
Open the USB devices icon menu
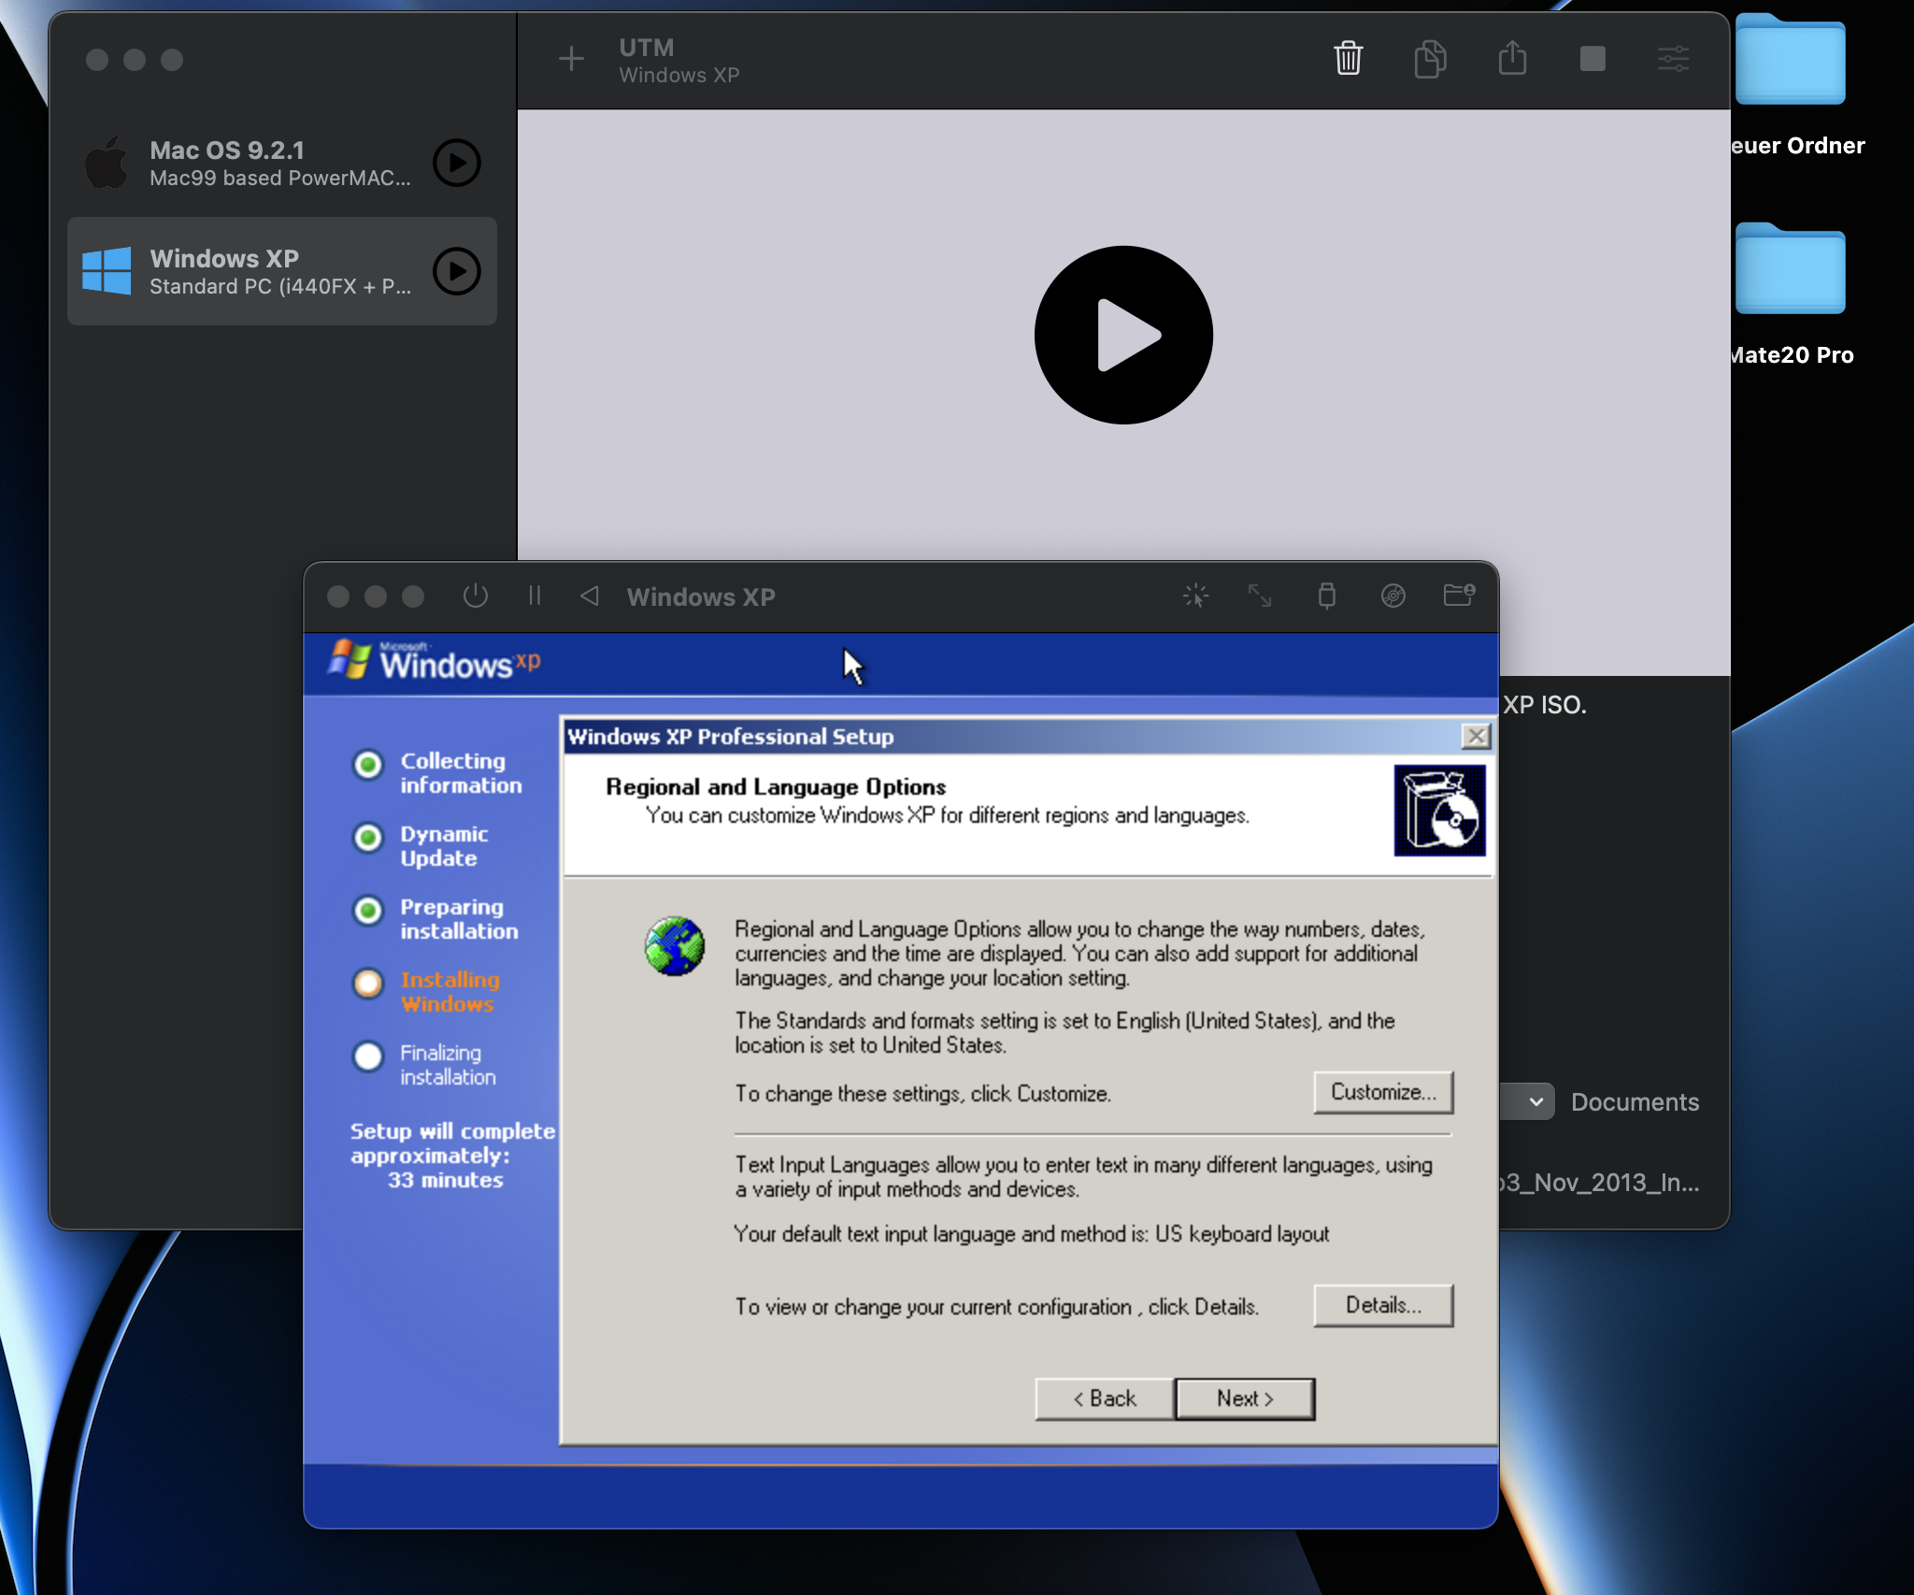[1326, 596]
